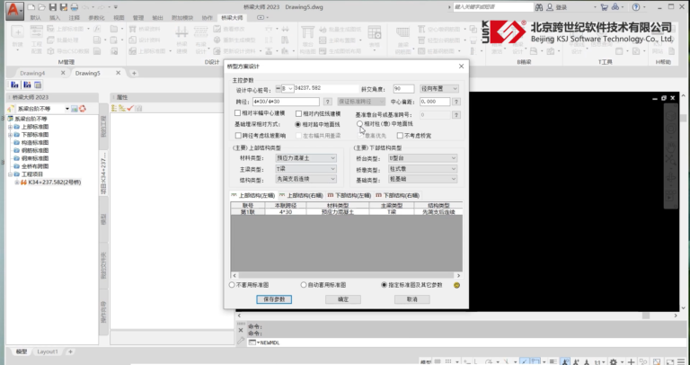
Task: Open the 桥墩类型 dropdown showing 柱式墩
Action: click(x=422, y=169)
